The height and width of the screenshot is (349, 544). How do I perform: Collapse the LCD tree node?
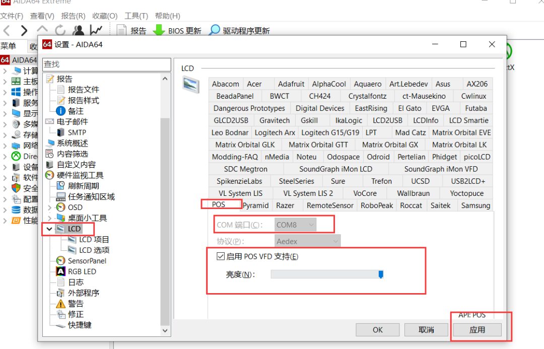point(49,229)
